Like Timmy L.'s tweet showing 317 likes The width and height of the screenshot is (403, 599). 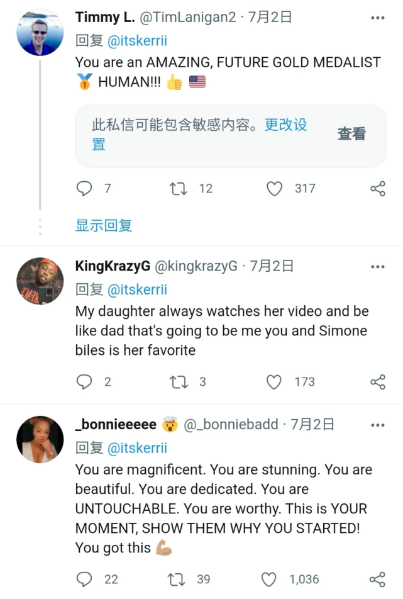click(x=273, y=188)
